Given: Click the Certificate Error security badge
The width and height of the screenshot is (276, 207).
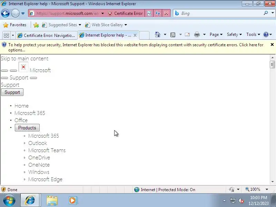Looking at the screenshot, I should [125, 13].
